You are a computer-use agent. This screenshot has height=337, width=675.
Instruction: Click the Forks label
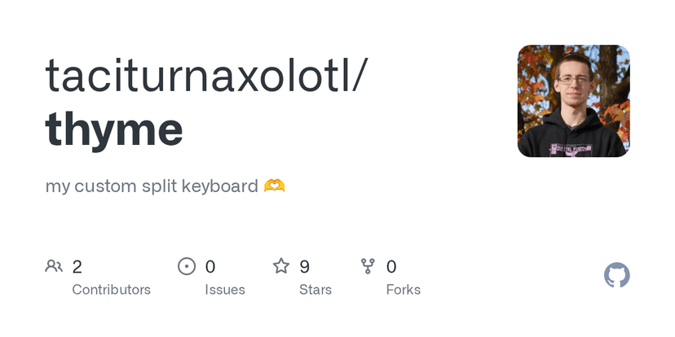404,289
